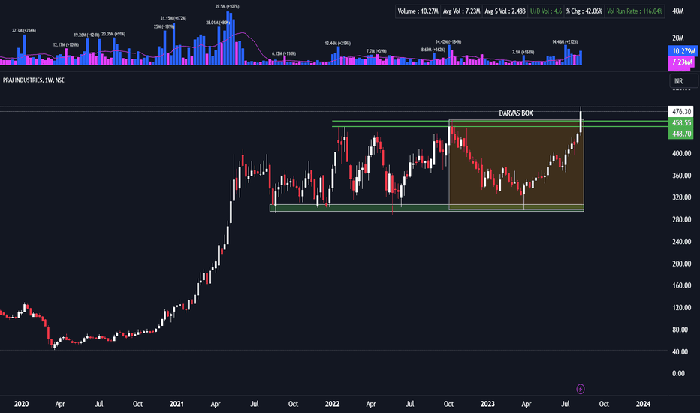Click the Avg Vol : 7.23M cell

461,11
